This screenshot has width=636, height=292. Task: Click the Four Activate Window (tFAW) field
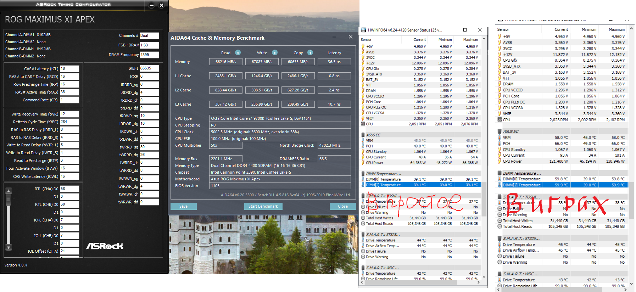click(x=69, y=168)
